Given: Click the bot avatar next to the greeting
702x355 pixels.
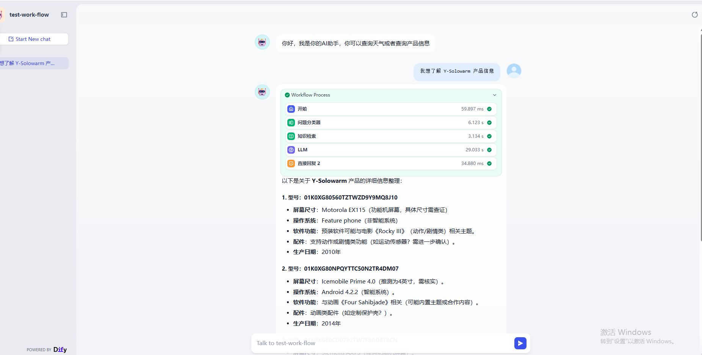Looking at the screenshot, I should [262, 42].
